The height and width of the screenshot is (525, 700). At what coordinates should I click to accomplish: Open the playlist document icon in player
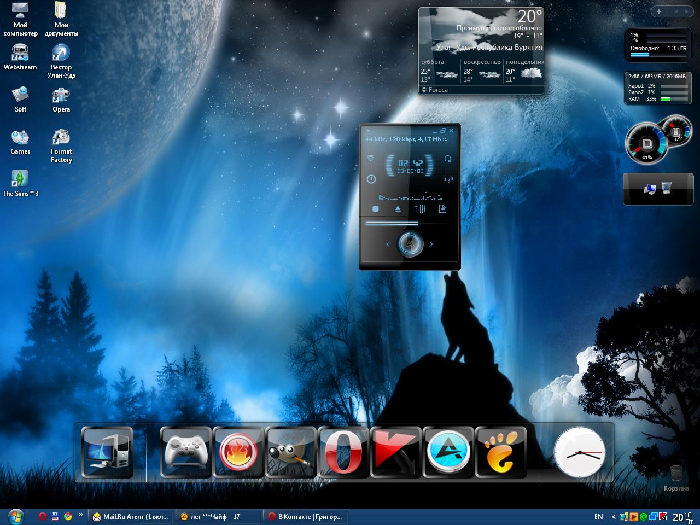(442, 208)
